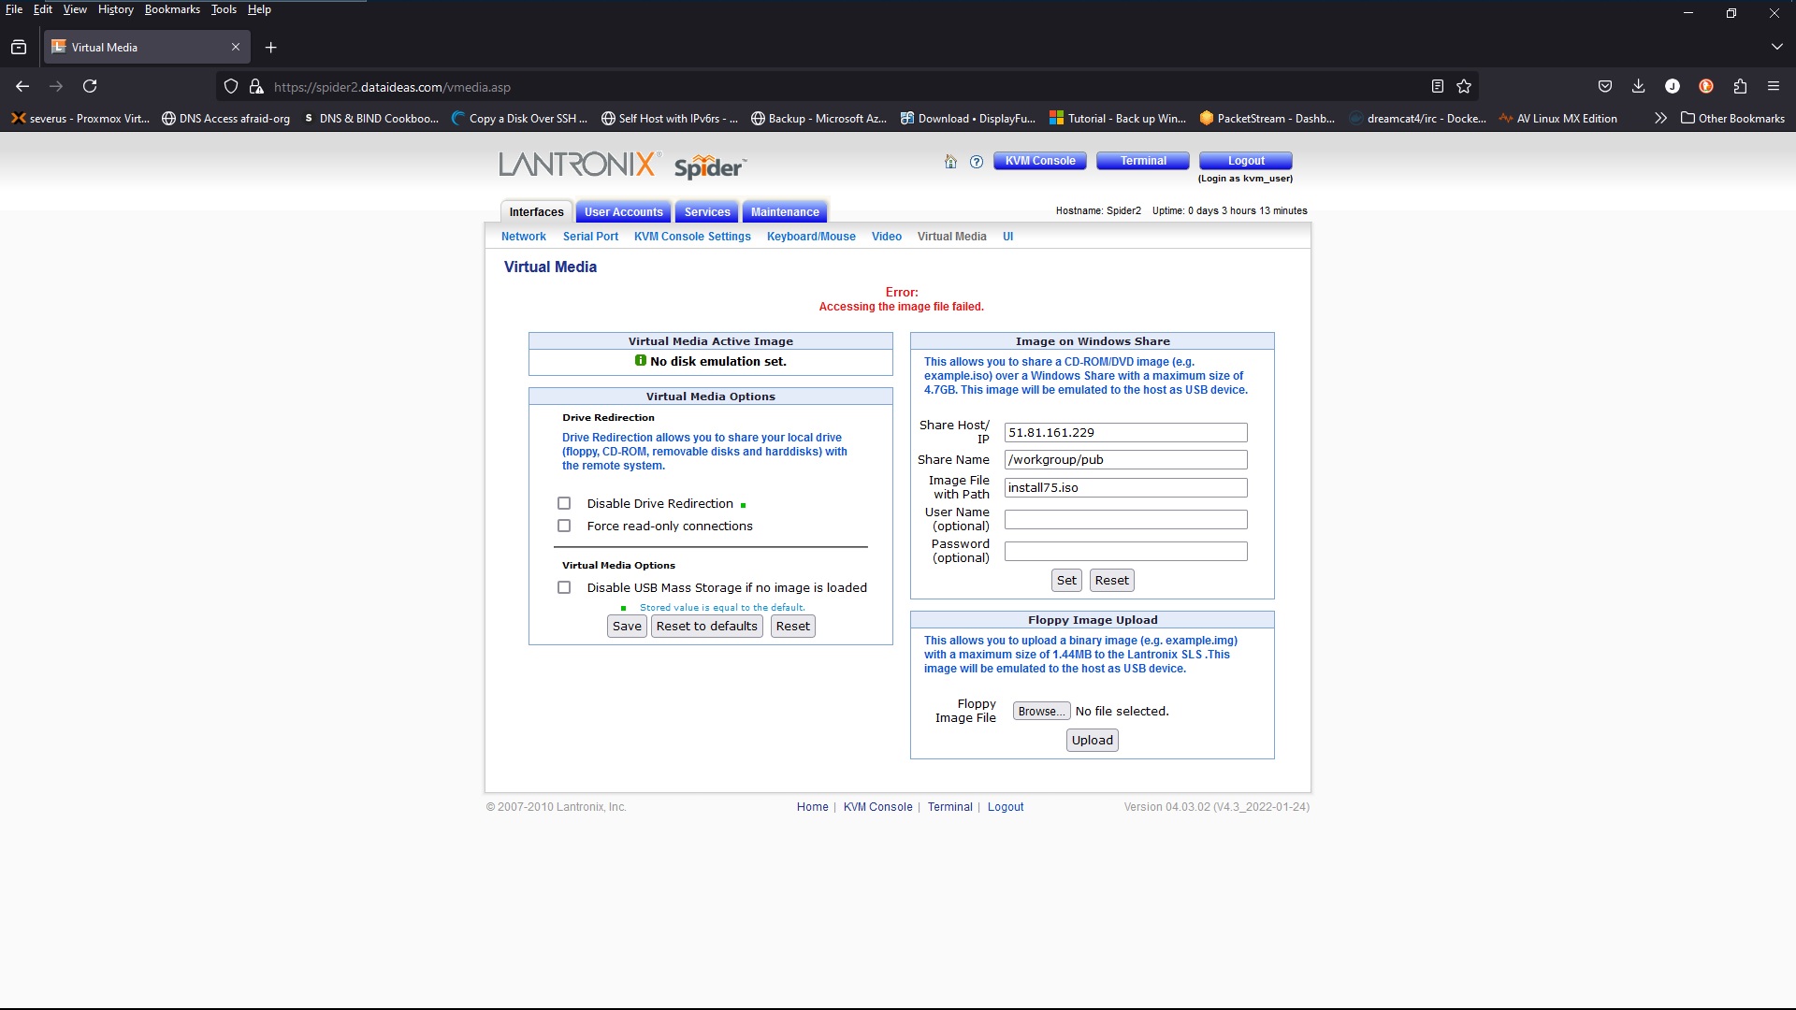Click Browse to choose floppy file
The image size is (1796, 1010).
[x=1041, y=712]
